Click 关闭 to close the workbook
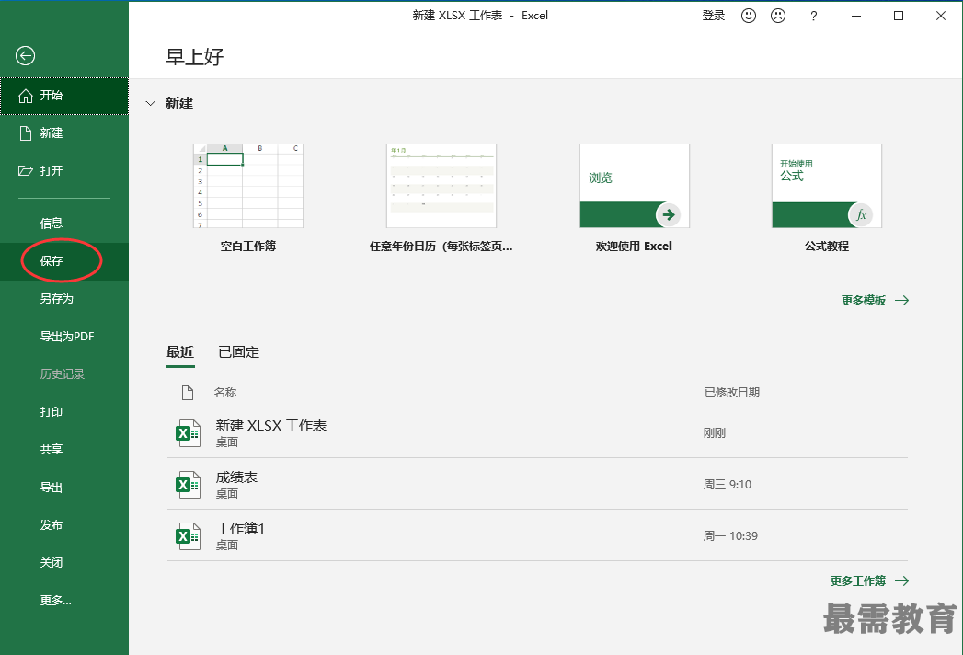Image resolution: width=963 pixels, height=655 pixels. point(64,563)
